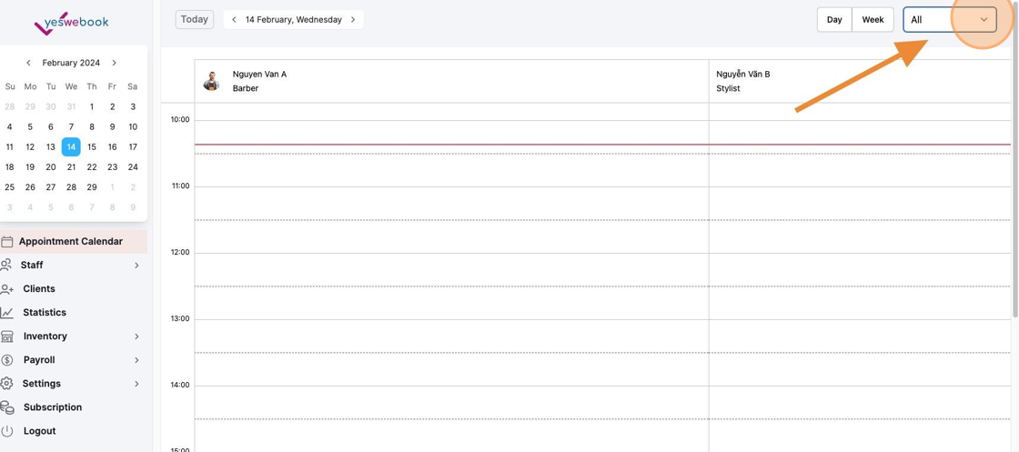Click the Staff people icon
Viewport: 1019px width, 452px height.
tap(6, 265)
